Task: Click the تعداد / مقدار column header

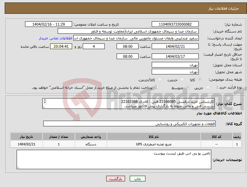Action: pyautogui.click(x=59, y=137)
